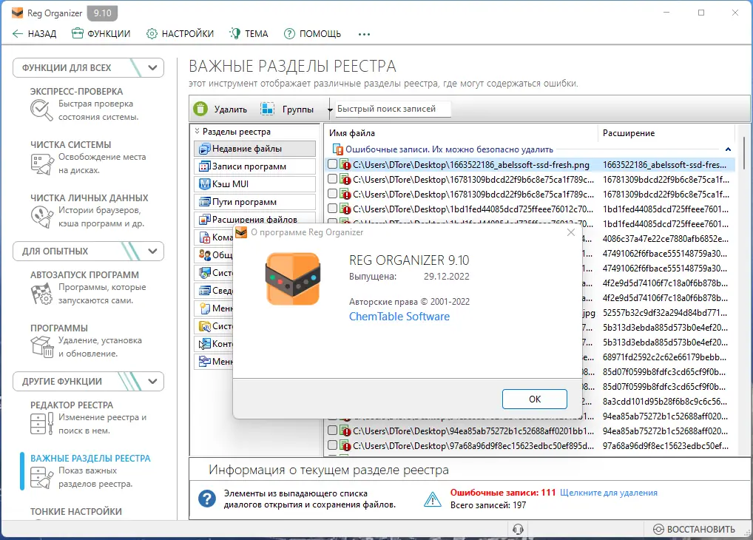Check the 1bd1fed44085dcd725ffeee76012c70 entry checkbox
The width and height of the screenshot is (753, 540).
tap(332, 209)
